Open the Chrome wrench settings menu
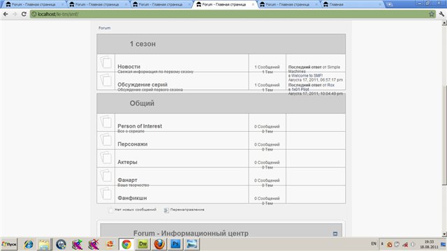 441,14
